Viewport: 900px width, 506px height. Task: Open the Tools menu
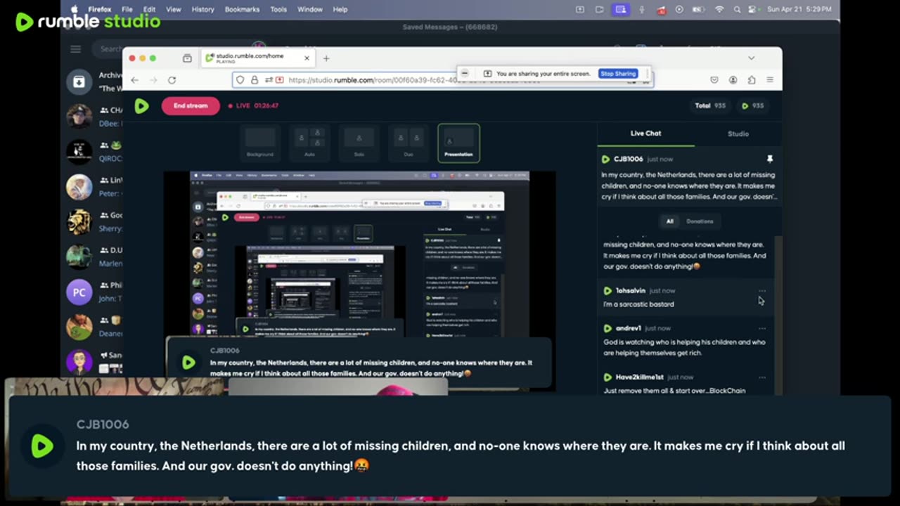pos(278,9)
